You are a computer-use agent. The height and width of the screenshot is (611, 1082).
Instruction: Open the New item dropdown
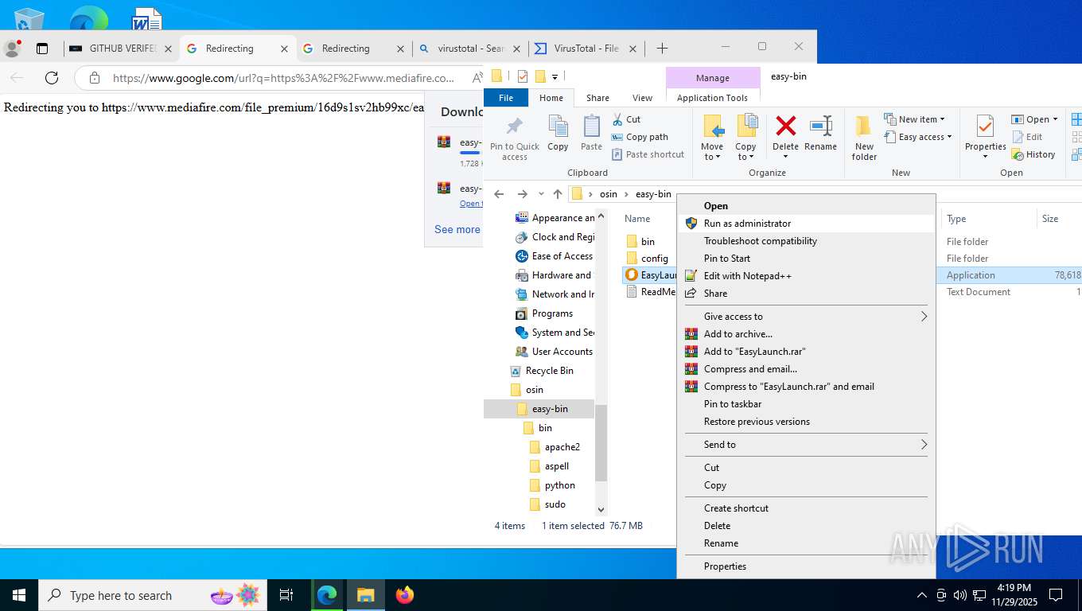[x=914, y=119]
